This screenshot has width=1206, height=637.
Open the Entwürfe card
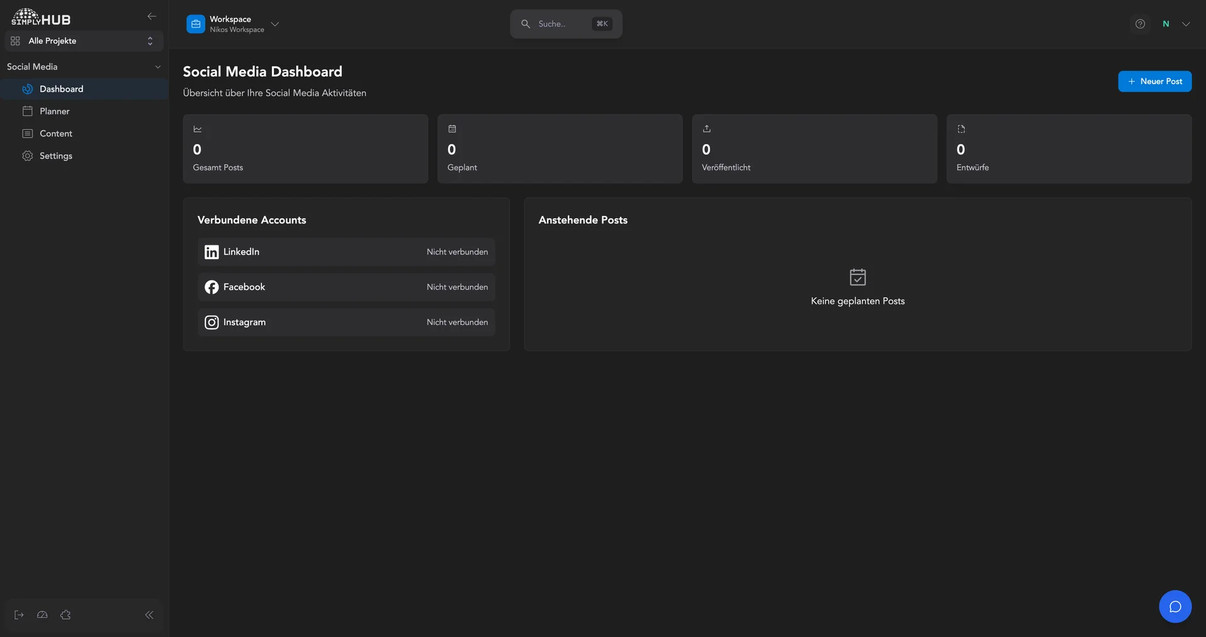pos(1069,149)
